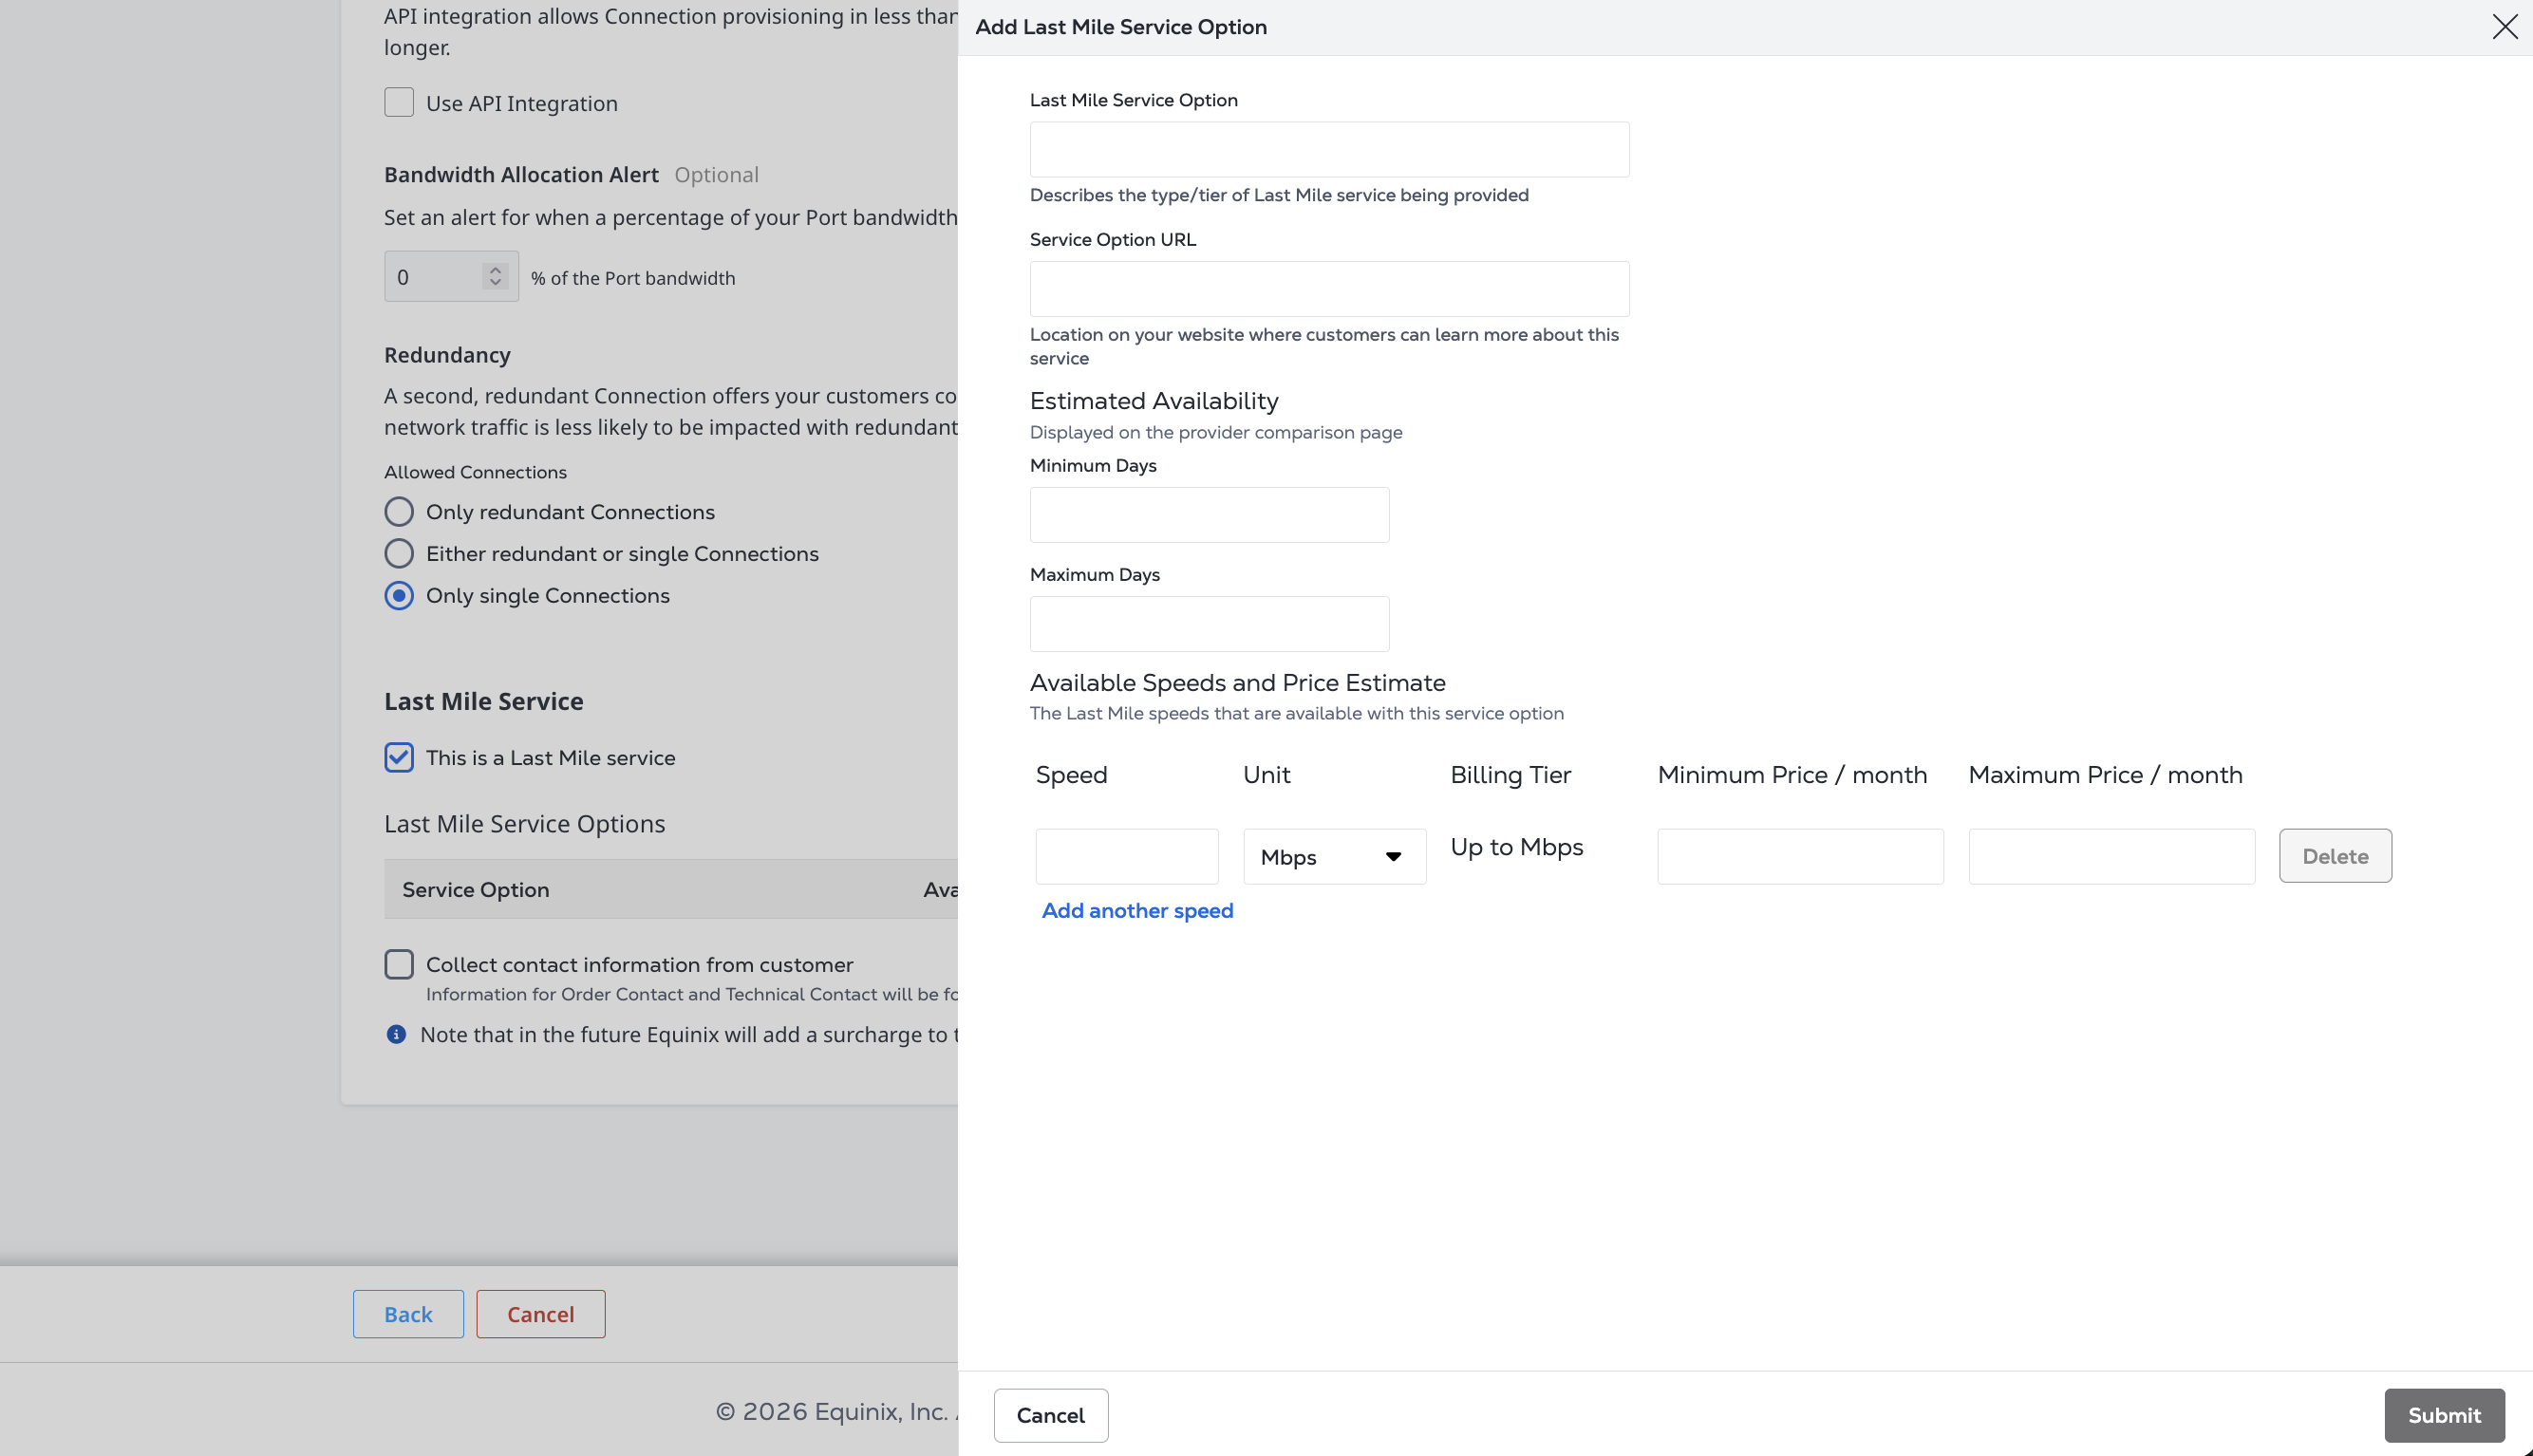Click the Minimum Days input
Image resolution: width=2533 pixels, height=1456 pixels.
pos(1209,515)
